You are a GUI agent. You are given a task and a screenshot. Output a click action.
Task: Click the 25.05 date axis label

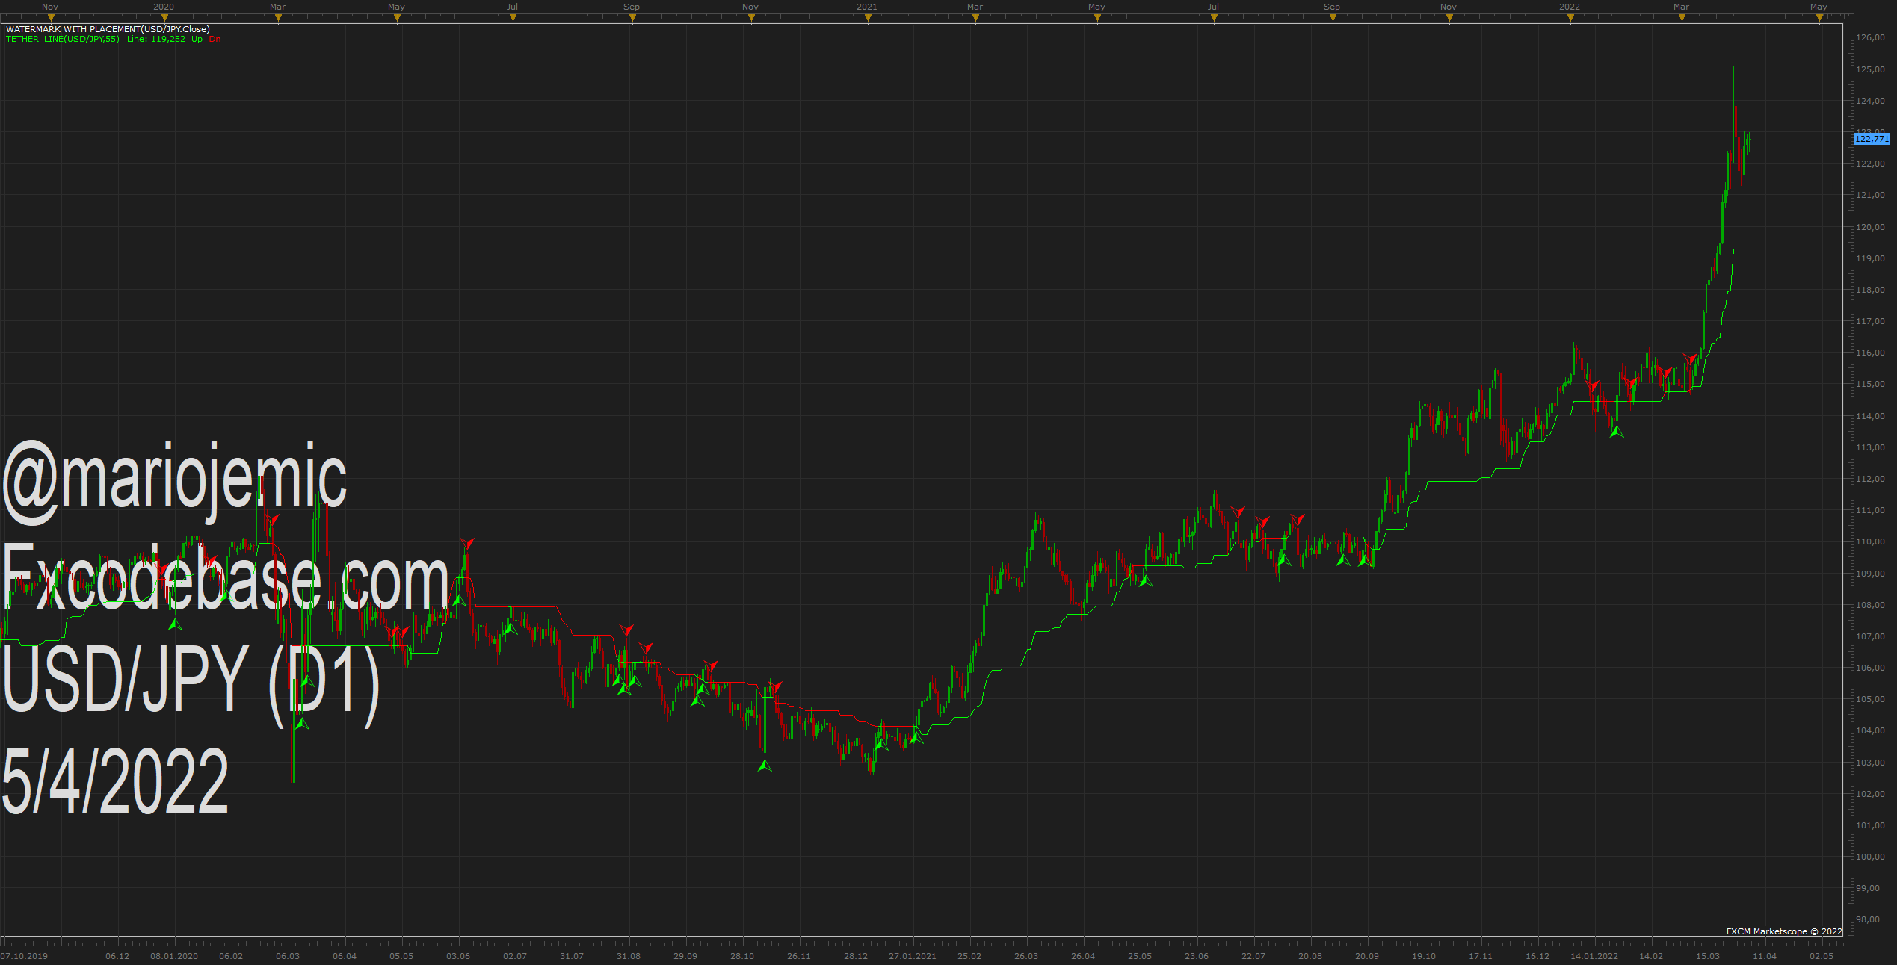point(1140,956)
